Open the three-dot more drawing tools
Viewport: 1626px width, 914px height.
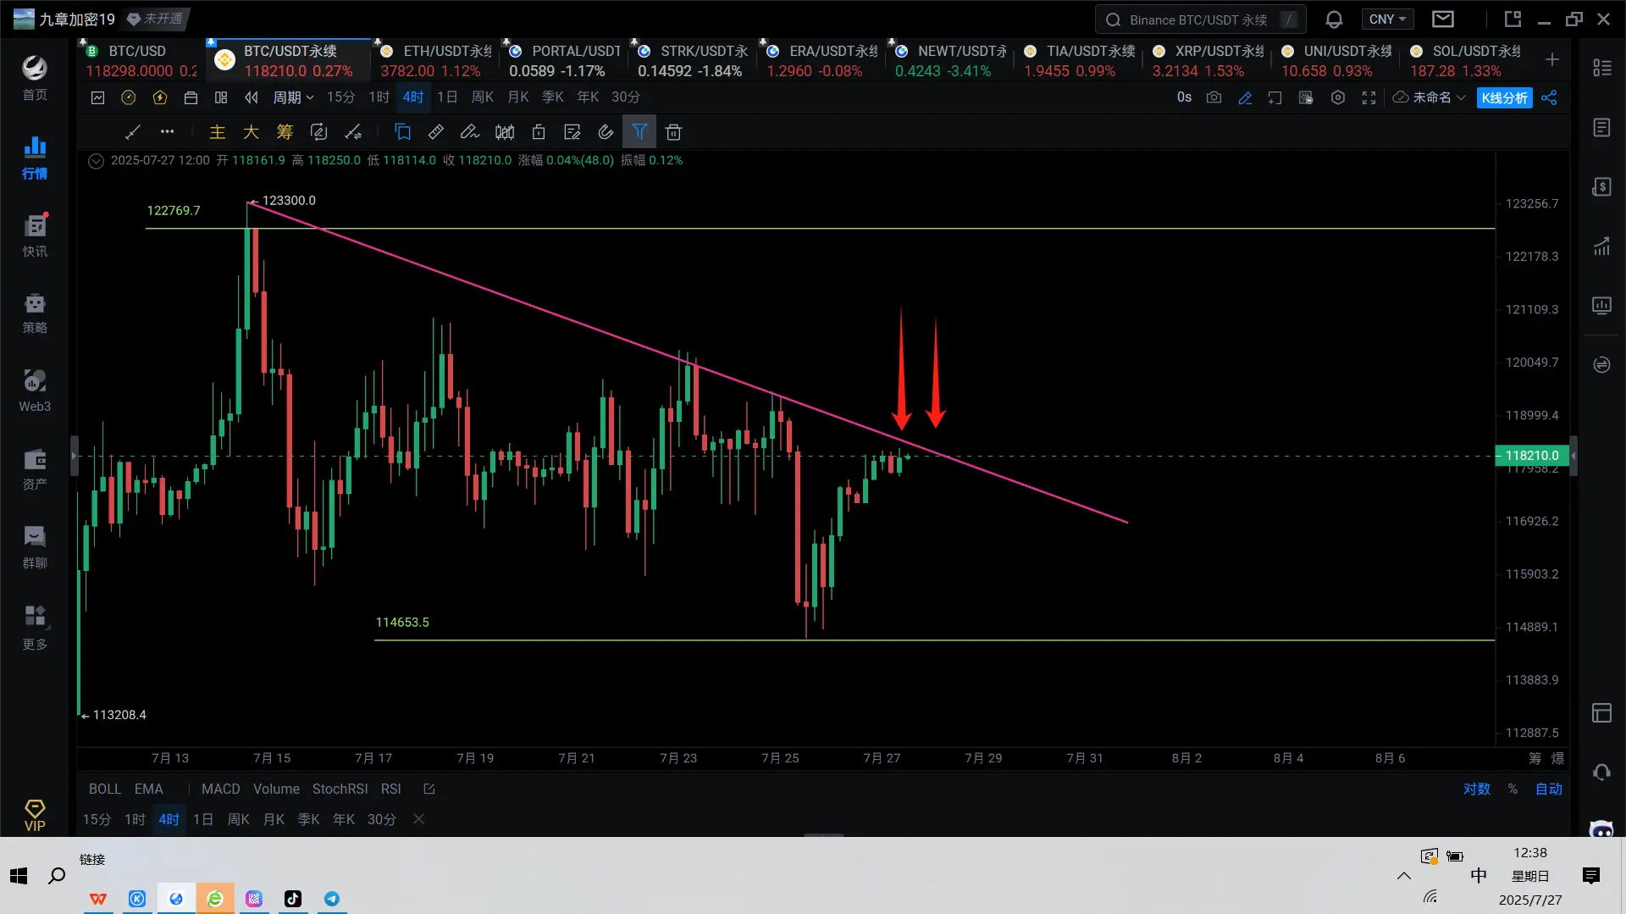click(x=167, y=132)
